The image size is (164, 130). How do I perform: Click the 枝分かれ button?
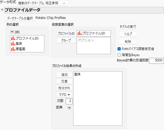pyautogui.click(x=64, y=88)
